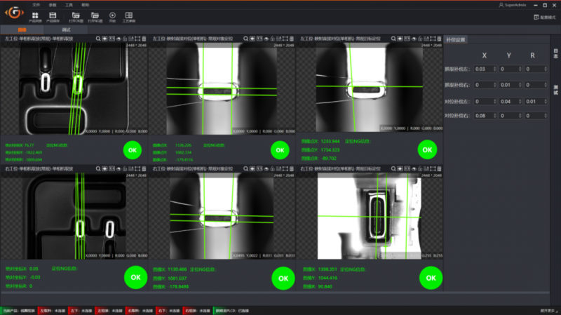This screenshot has width=561, height=315.
Task: Click the 产品保存 save icon
Action: point(53,15)
